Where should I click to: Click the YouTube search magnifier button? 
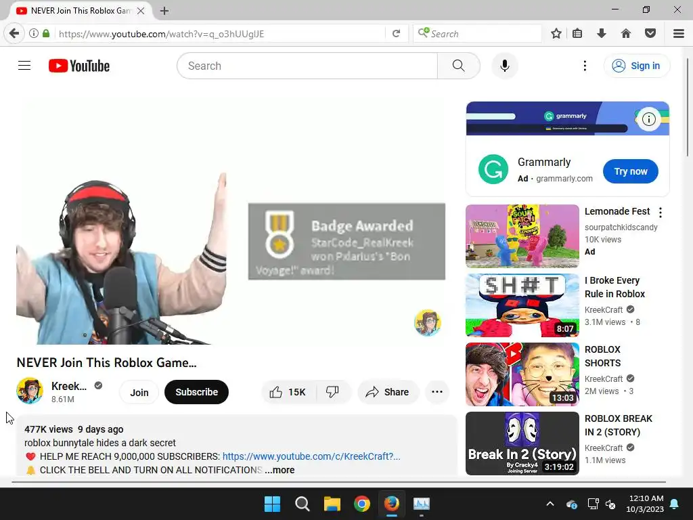point(458,66)
